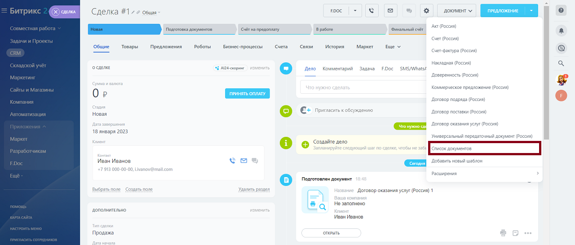Open the Еще tab dropdown
This screenshot has width=575, height=245.
click(393, 47)
